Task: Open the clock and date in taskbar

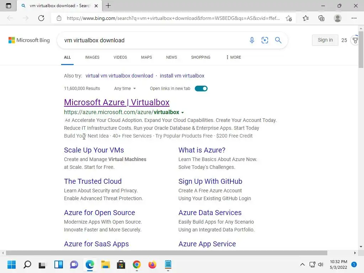Action: (x=338, y=264)
